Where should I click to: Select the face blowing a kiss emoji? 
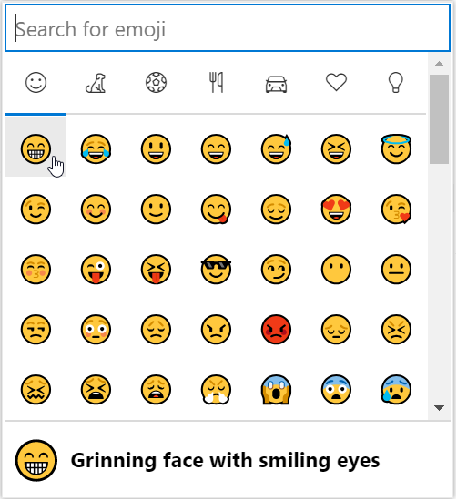[x=396, y=209]
